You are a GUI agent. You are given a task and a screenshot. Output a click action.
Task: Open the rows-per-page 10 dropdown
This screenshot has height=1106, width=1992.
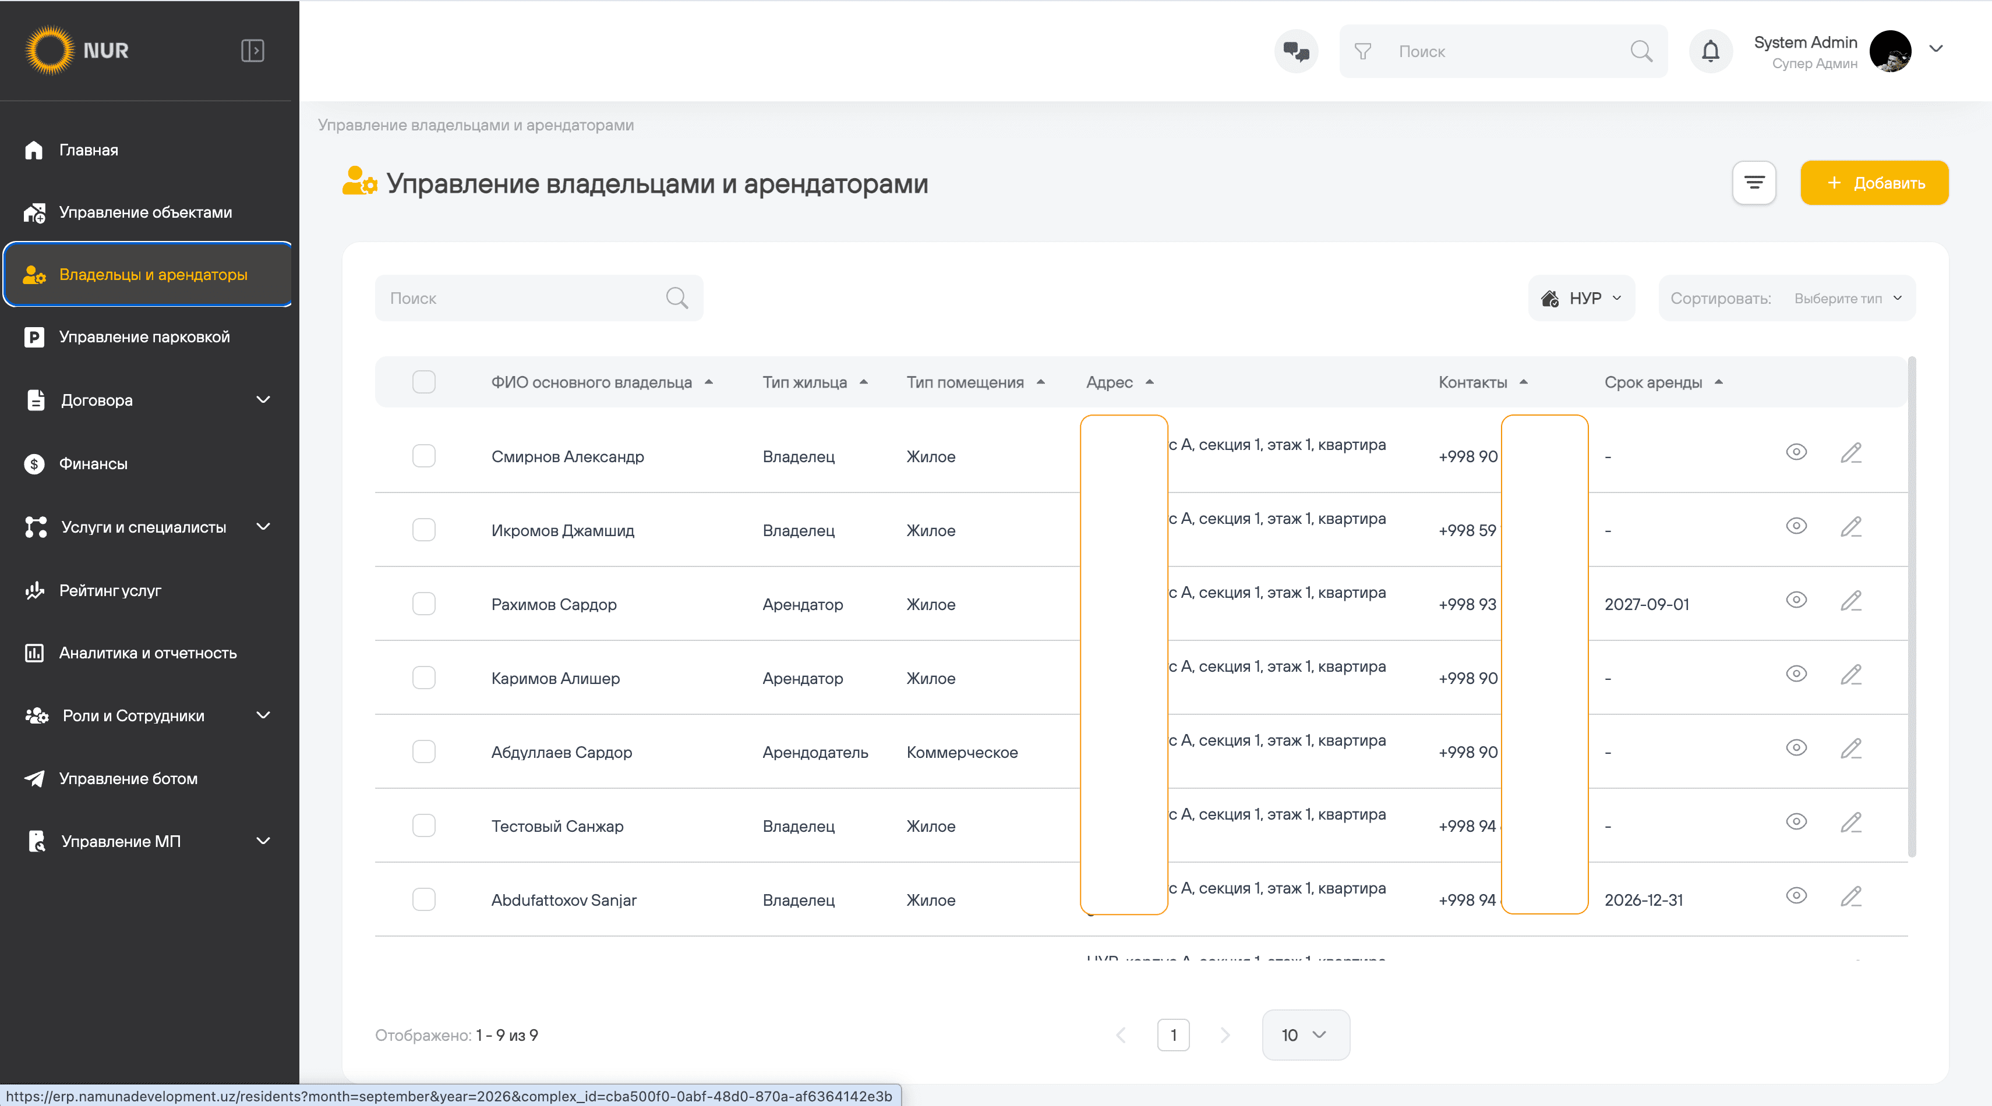1306,1035
